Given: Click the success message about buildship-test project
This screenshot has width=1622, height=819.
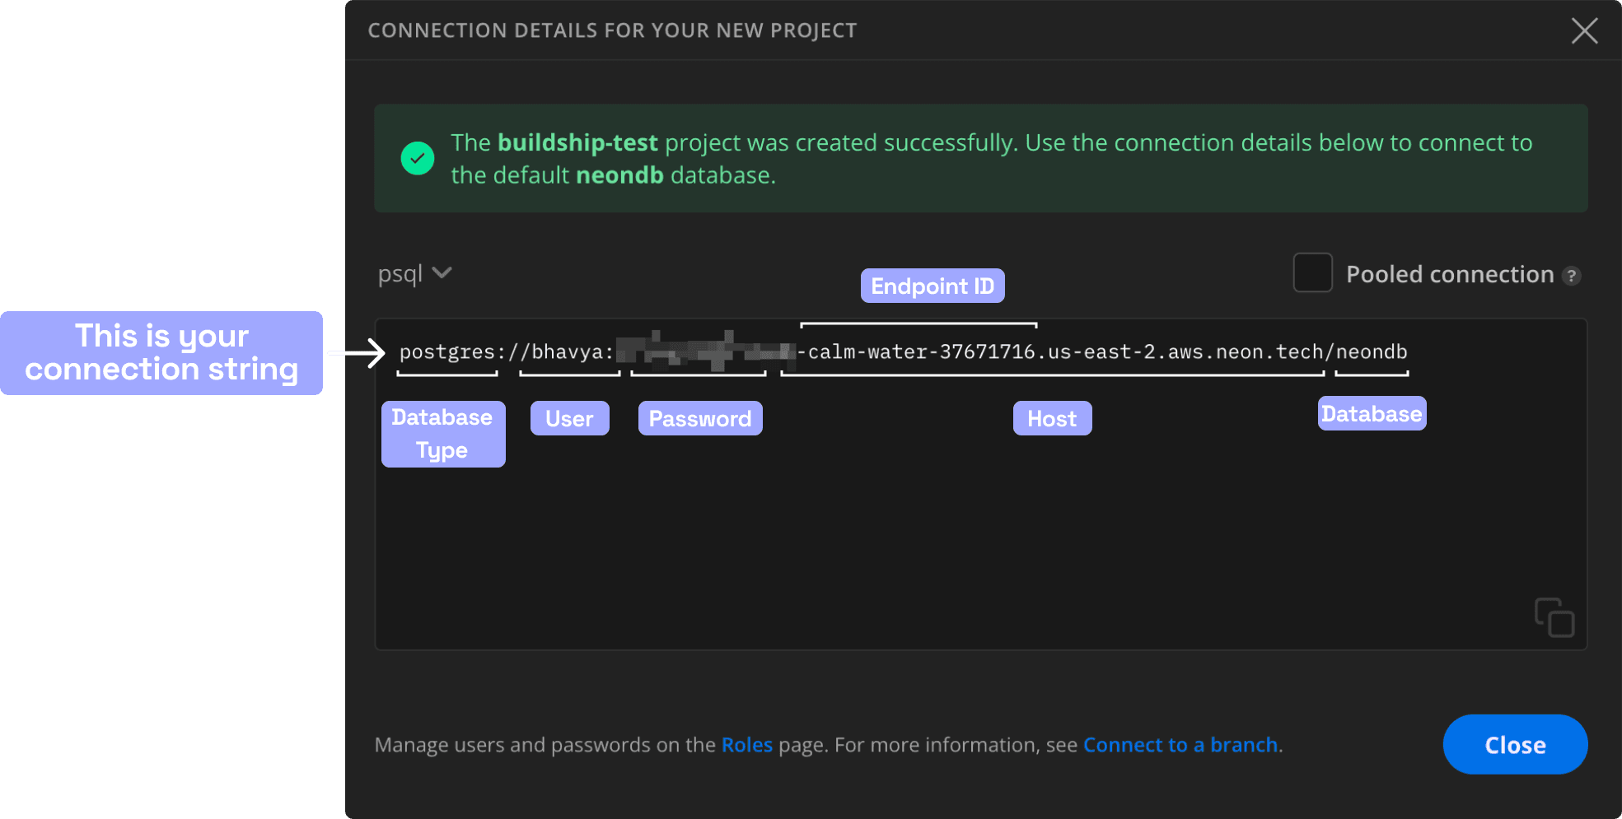Looking at the screenshot, I should 980,158.
